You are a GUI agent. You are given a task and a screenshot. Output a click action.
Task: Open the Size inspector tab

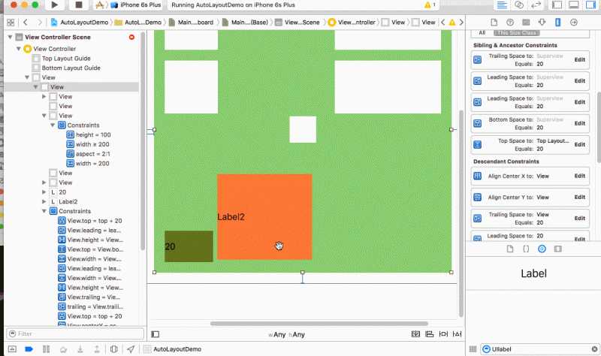(x=557, y=23)
